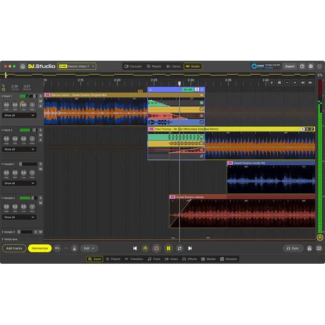Click the record button
The height and width of the screenshot is (325, 325).
157,248
